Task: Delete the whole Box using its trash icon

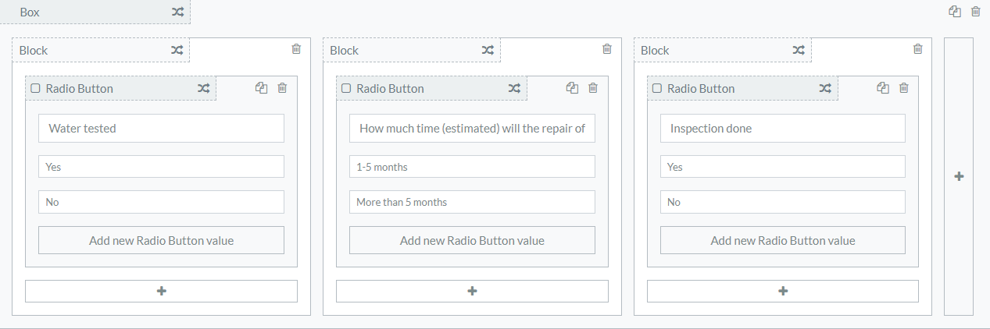Action: (x=975, y=12)
